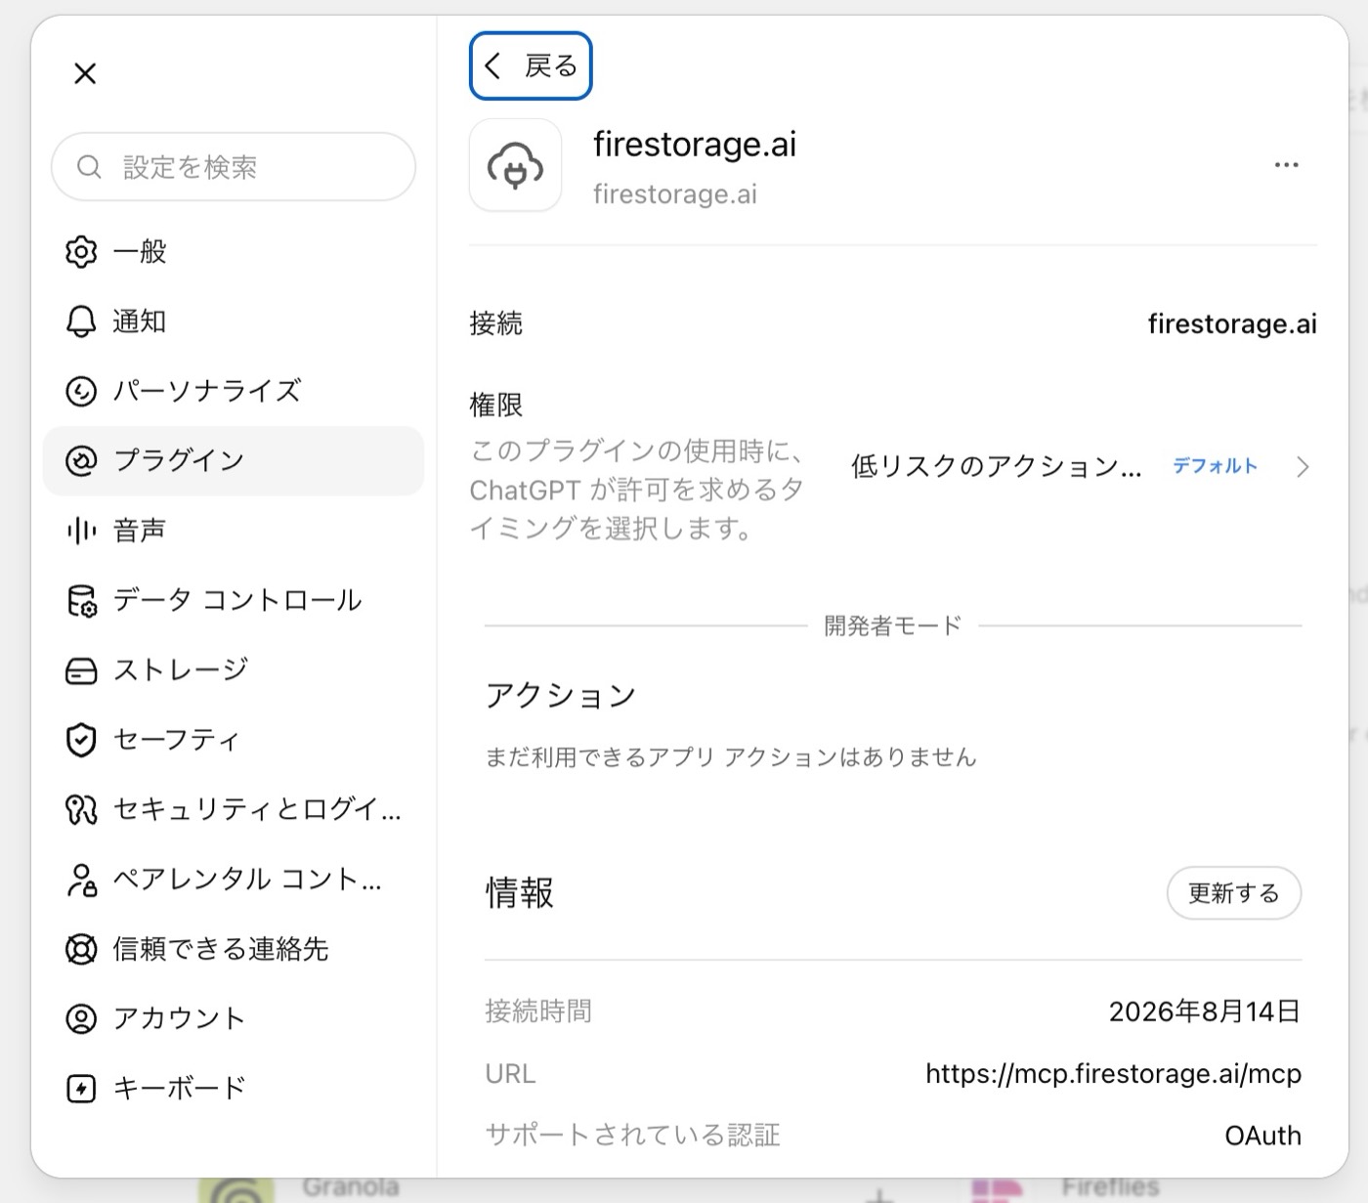This screenshot has height=1203, width=1368.
Task: Open データ コントロール settings
Action: tap(234, 600)
